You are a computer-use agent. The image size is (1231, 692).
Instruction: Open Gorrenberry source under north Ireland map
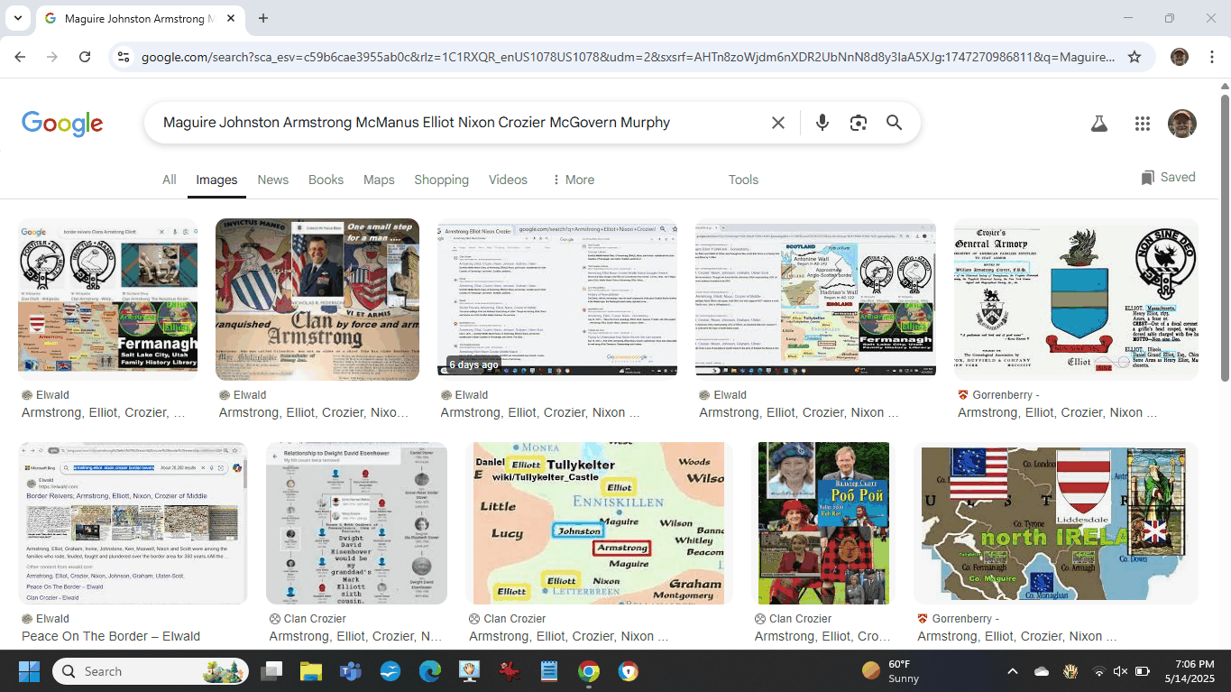(x=958, y=618)
